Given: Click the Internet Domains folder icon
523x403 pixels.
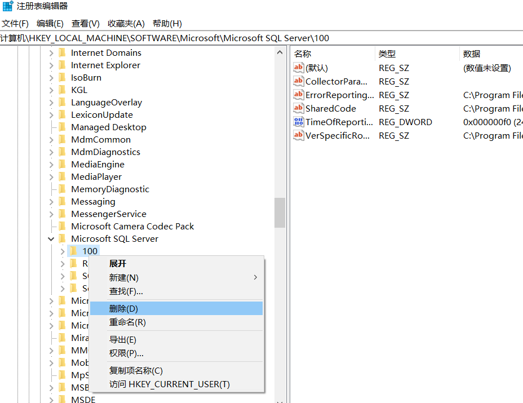Looking at the screenshot, I should 62,53.
